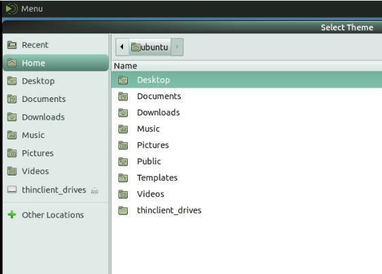Open Other Locations in the sidebar
The image size is (382, 274).
click(56, 215)
